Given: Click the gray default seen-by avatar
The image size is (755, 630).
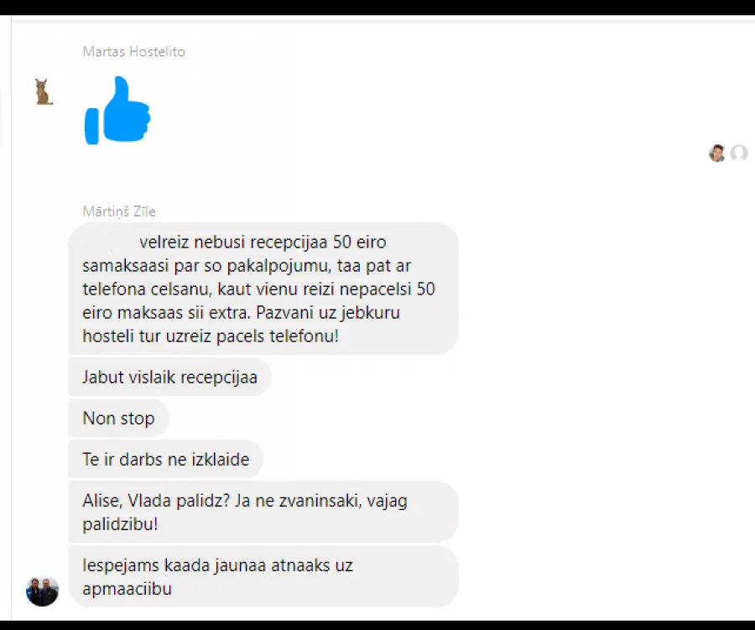Looking at the screenshot, I should pyautogui.click(x=739, y=154).
